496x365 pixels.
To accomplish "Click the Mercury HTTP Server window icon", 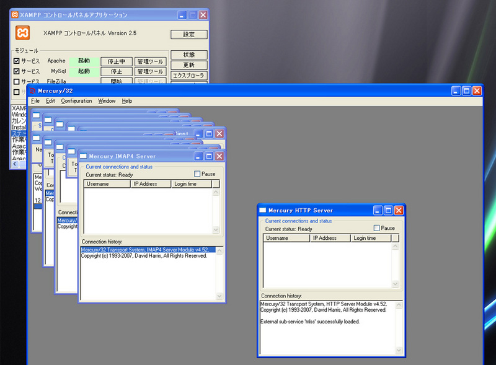I will pyautogui.click(x=262, y=210).
